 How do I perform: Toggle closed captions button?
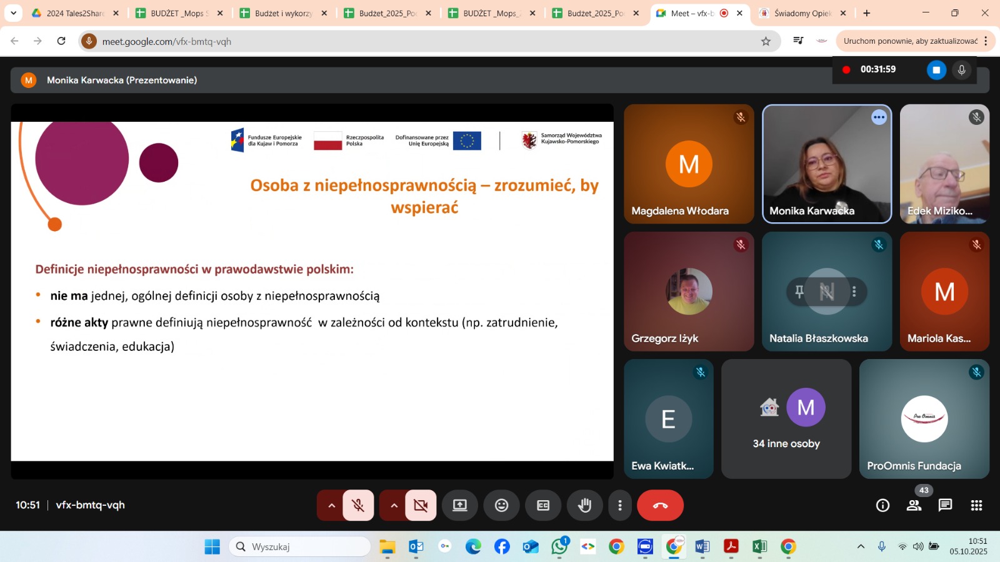point(543,505)
